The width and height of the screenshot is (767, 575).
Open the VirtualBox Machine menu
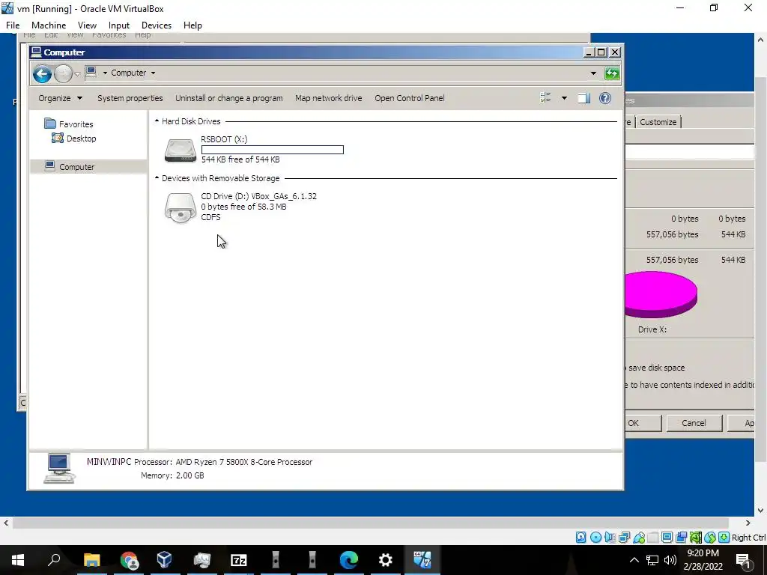coord(49,25)
